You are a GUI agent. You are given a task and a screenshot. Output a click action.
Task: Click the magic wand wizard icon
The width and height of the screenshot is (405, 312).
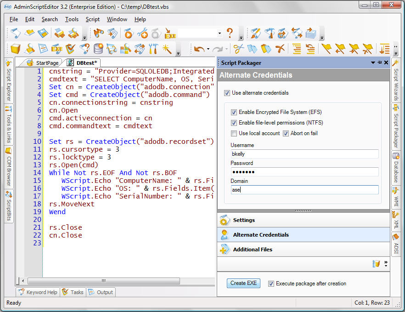167,49
